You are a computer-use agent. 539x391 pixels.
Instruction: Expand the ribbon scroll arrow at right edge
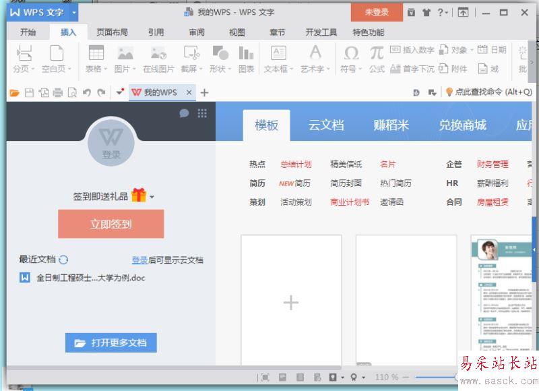(x=532, y=62)
